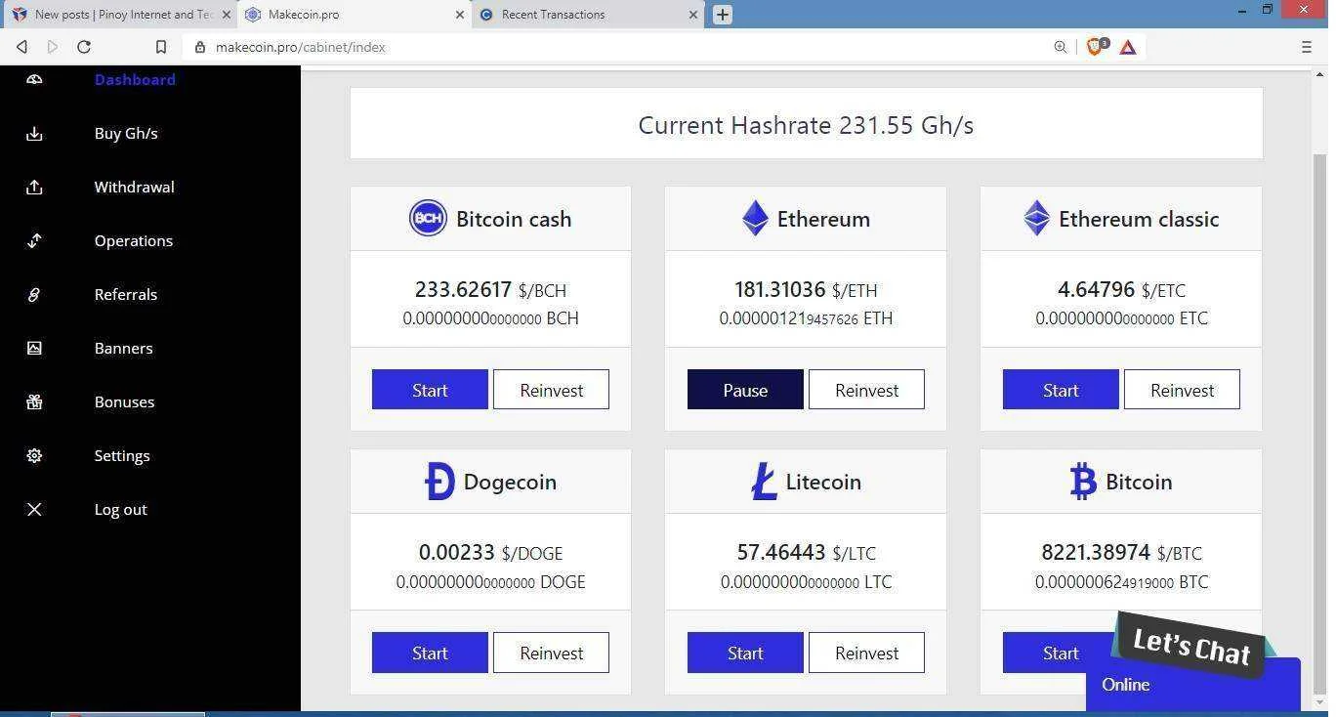Screen dimensions: 1336x717
Task: Click the Bitcoin cash BCH logo
Action: click(x=428, y=218)
